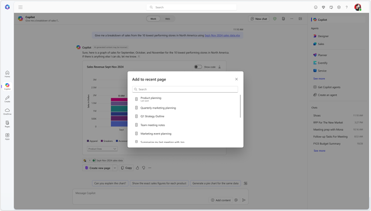Expand Create new page dropdown arrow

115,168
